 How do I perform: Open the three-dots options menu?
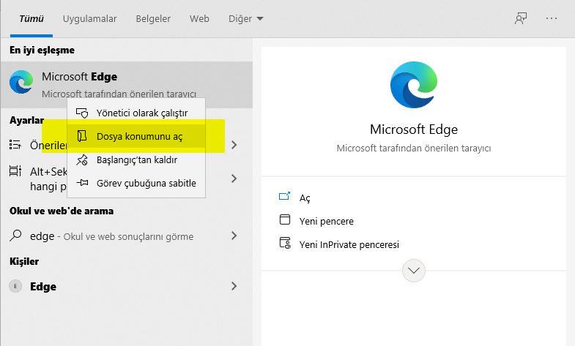[551, 18]
